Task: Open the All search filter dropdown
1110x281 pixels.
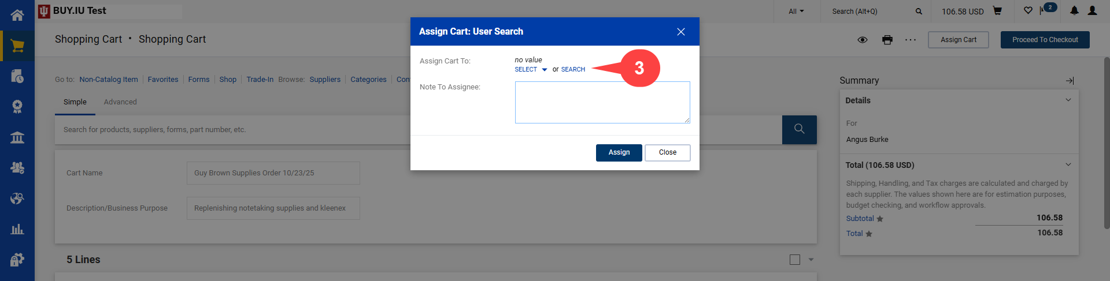Action: [x=796, y=11]
